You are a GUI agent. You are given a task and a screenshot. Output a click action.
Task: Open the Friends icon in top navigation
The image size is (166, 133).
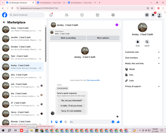pos(66,15)
